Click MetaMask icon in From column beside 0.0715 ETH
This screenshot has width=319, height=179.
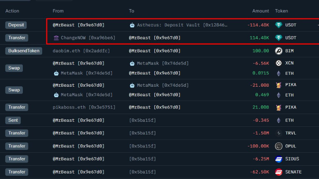[x=56, y=73]
